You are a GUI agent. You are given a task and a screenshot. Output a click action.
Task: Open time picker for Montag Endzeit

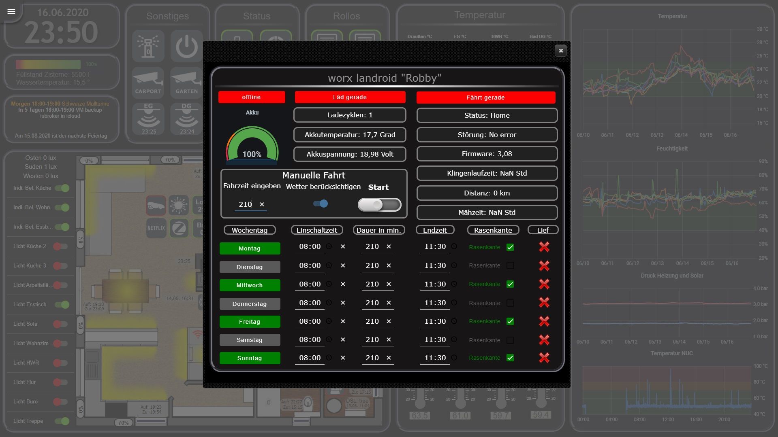pos(454,246)
